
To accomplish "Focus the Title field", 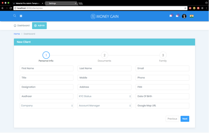I will tap(46, 78).
